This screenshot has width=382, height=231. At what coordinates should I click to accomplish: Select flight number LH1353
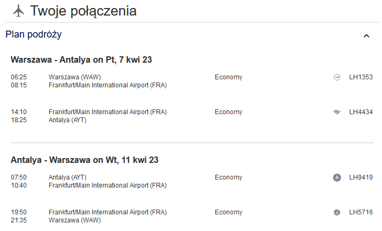pyautogui.click(x=361, y=77)
